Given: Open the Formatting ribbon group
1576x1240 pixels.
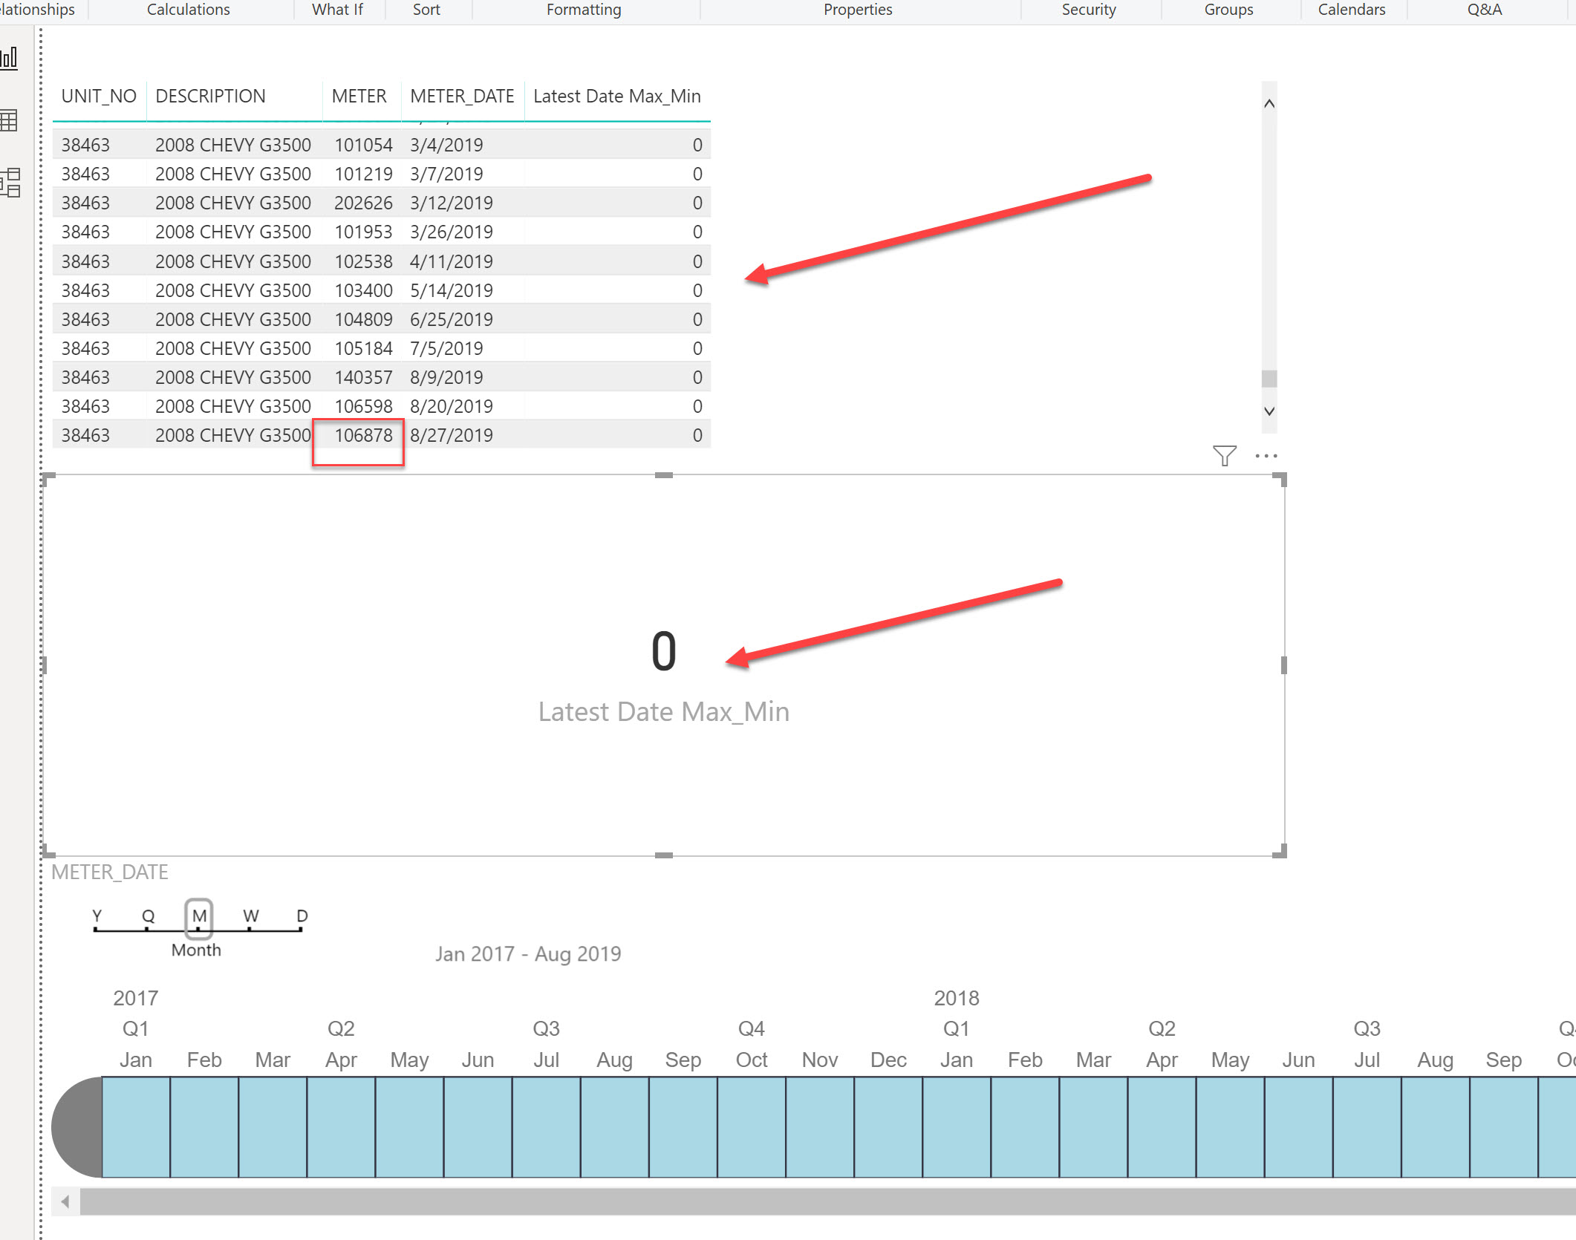Looking at the screenshot, I should (584, 10).
